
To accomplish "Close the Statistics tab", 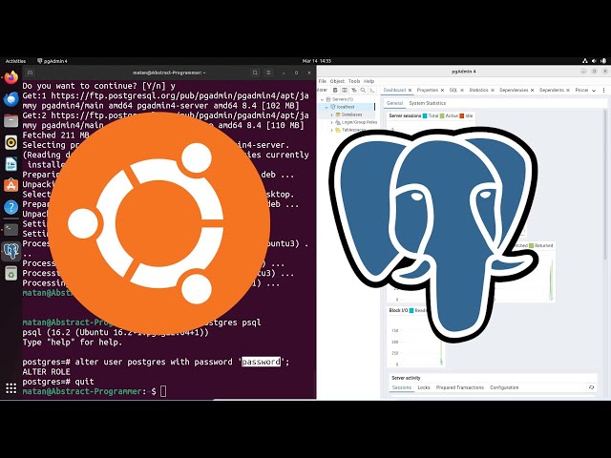I will pos(493,90).
